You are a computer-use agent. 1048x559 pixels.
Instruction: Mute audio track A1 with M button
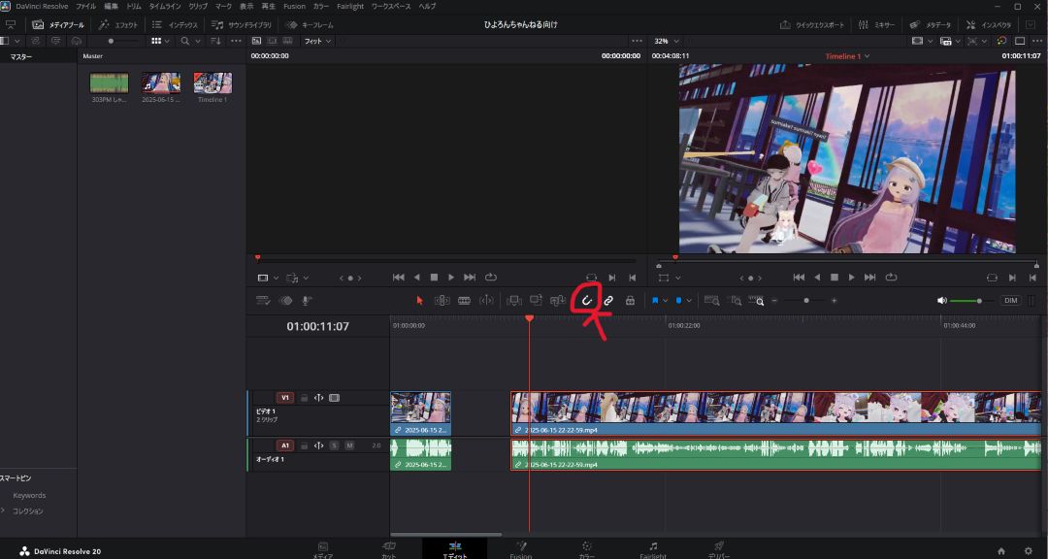coord(349,445)
